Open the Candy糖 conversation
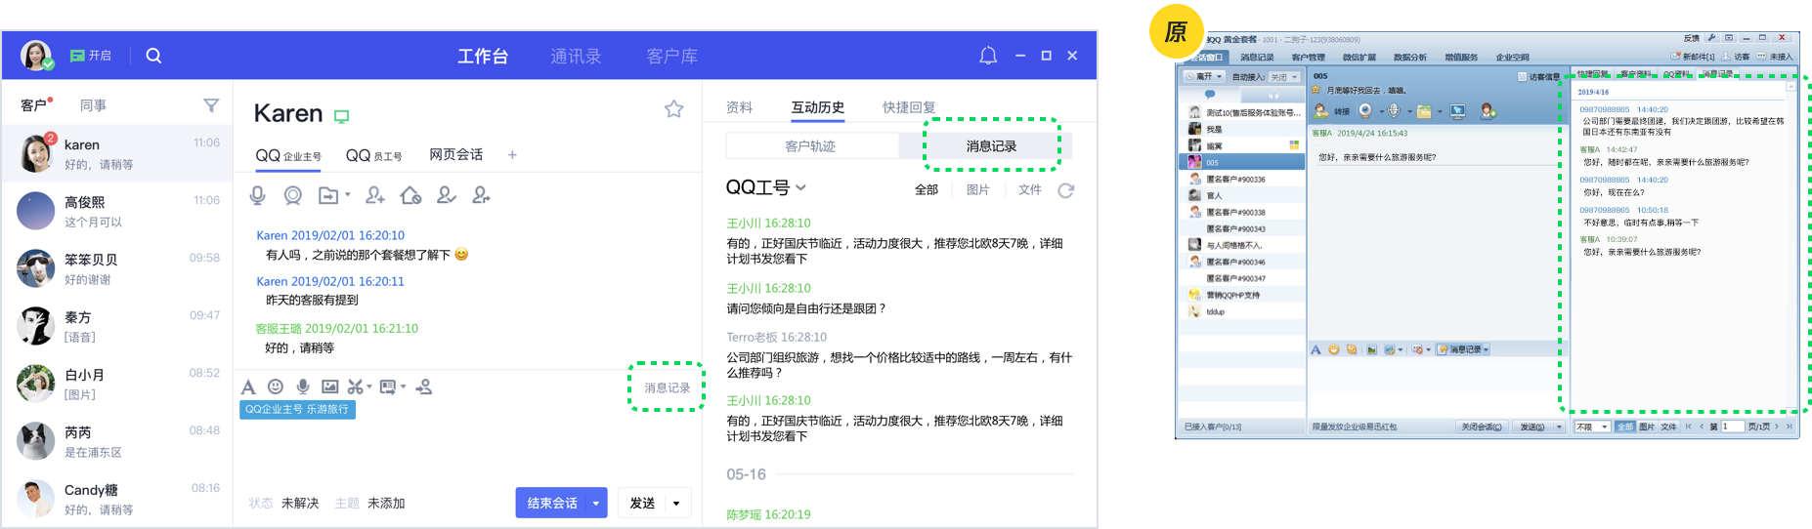The height and width of the screenshot is (529, 1812). pos(117,499)
